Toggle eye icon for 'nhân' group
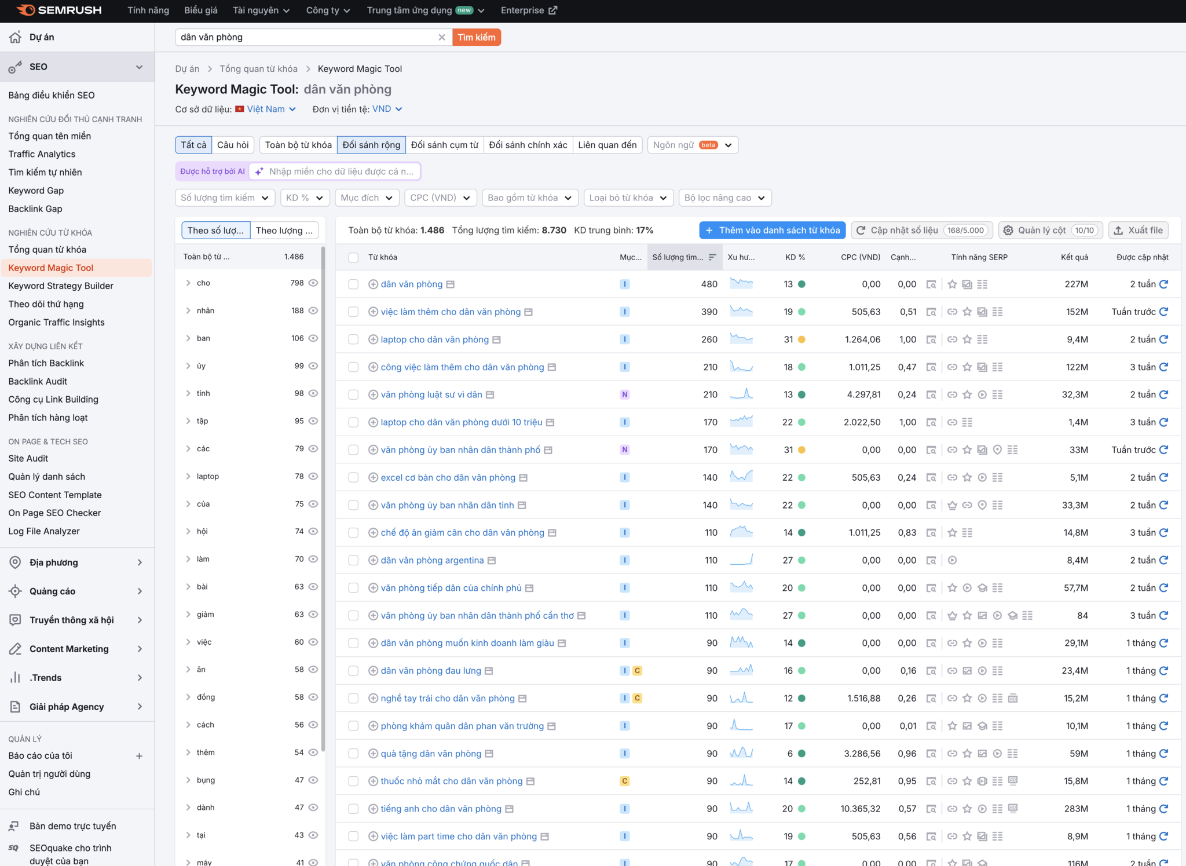1186x866 pixels. (313, 310)
